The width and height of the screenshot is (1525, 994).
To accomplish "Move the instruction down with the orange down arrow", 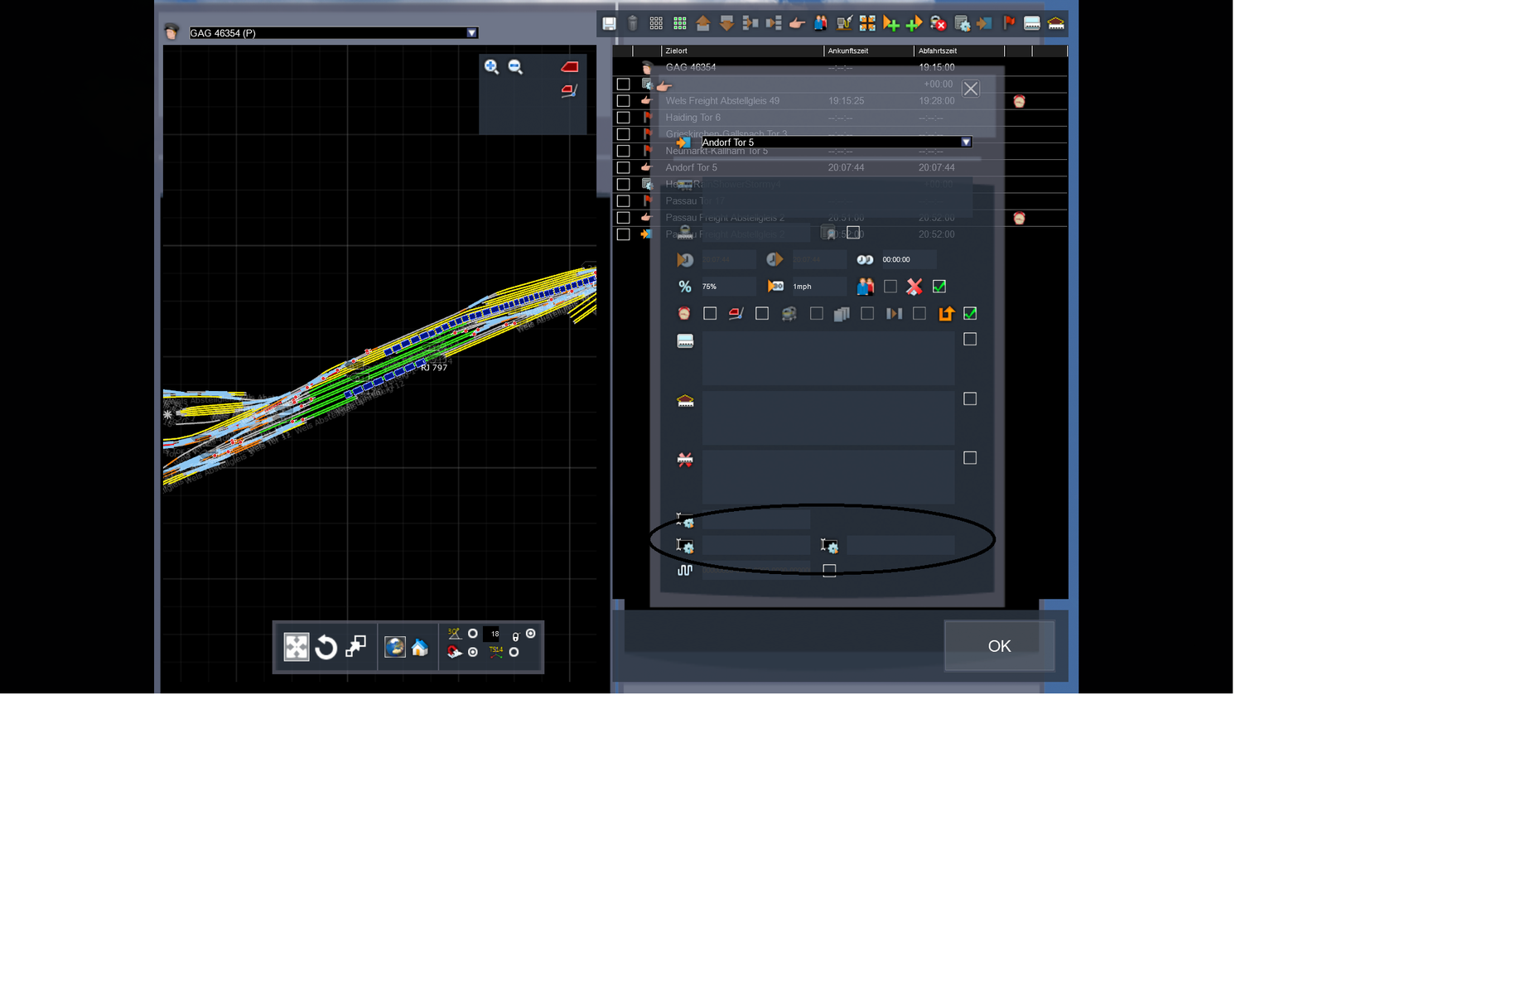I will click(x=726, y=24).
